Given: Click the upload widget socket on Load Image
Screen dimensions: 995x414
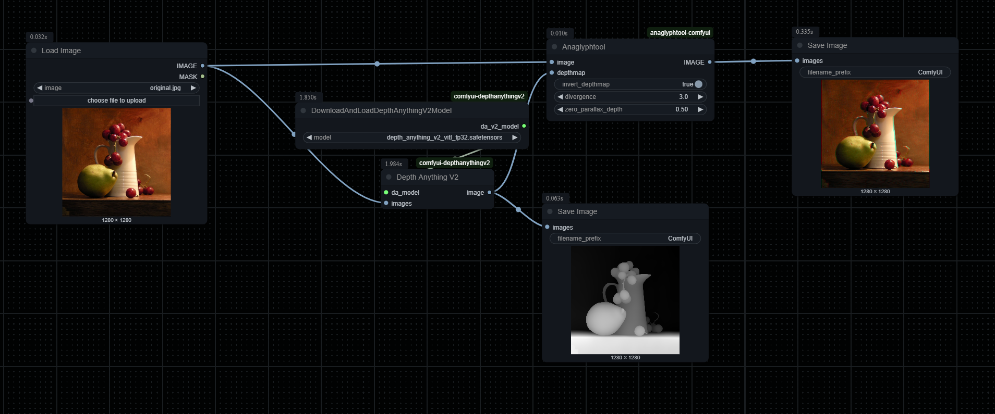Looking at the screenshot, I should tap(31, 101).
